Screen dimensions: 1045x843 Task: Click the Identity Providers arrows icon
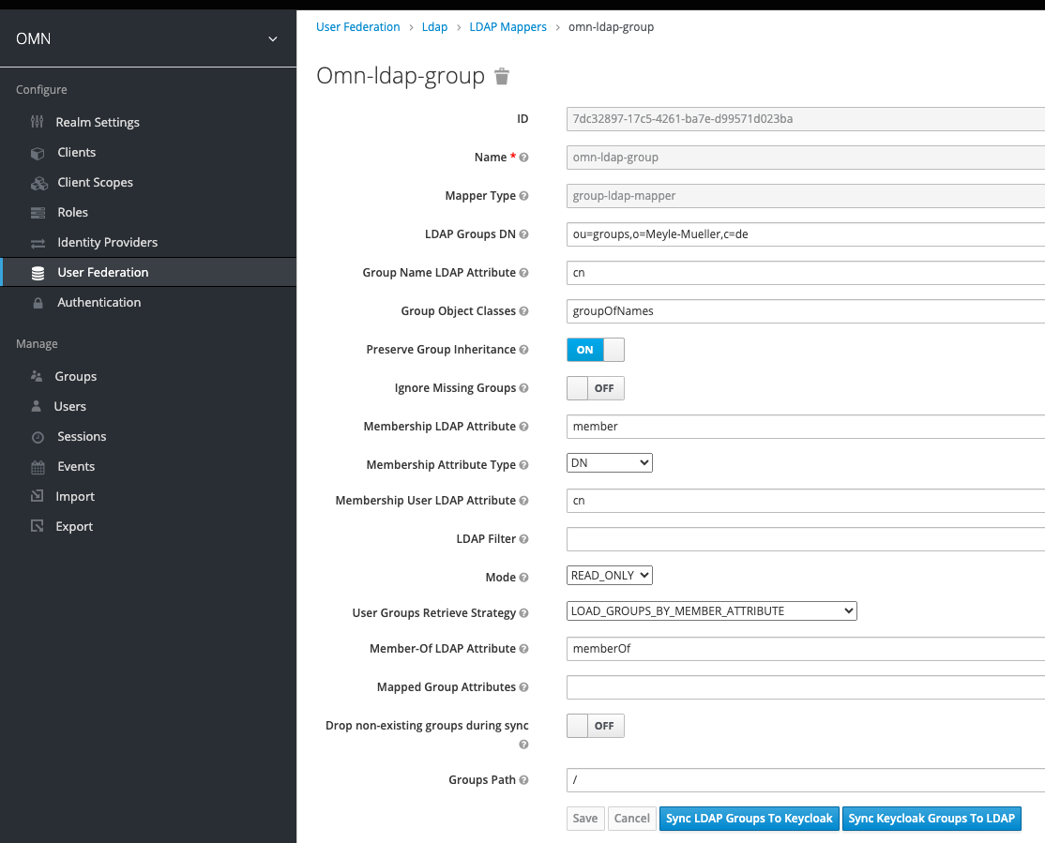coord(38,243)
